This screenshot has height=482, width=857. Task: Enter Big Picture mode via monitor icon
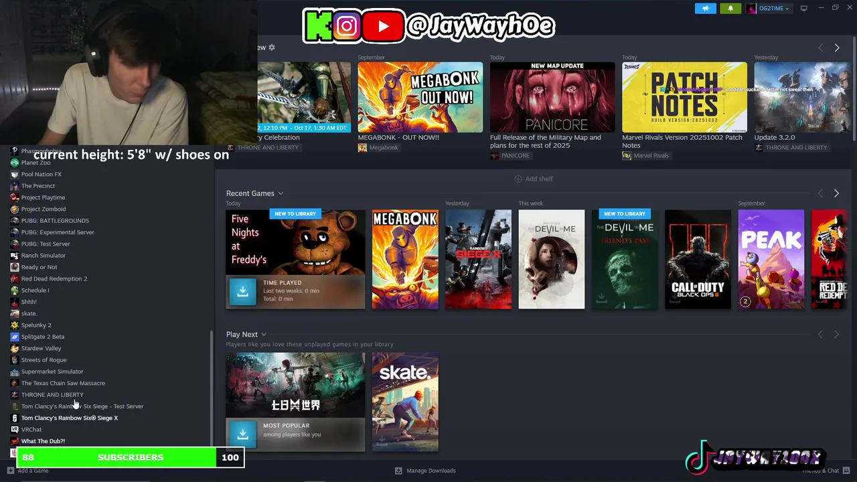pos(803,8)
